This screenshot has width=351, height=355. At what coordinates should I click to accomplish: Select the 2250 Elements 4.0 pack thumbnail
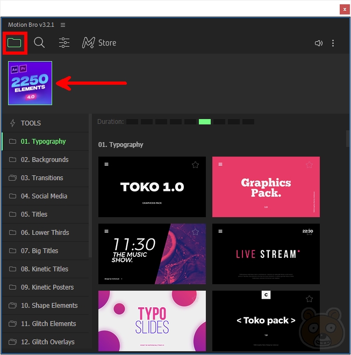point(30,83)
